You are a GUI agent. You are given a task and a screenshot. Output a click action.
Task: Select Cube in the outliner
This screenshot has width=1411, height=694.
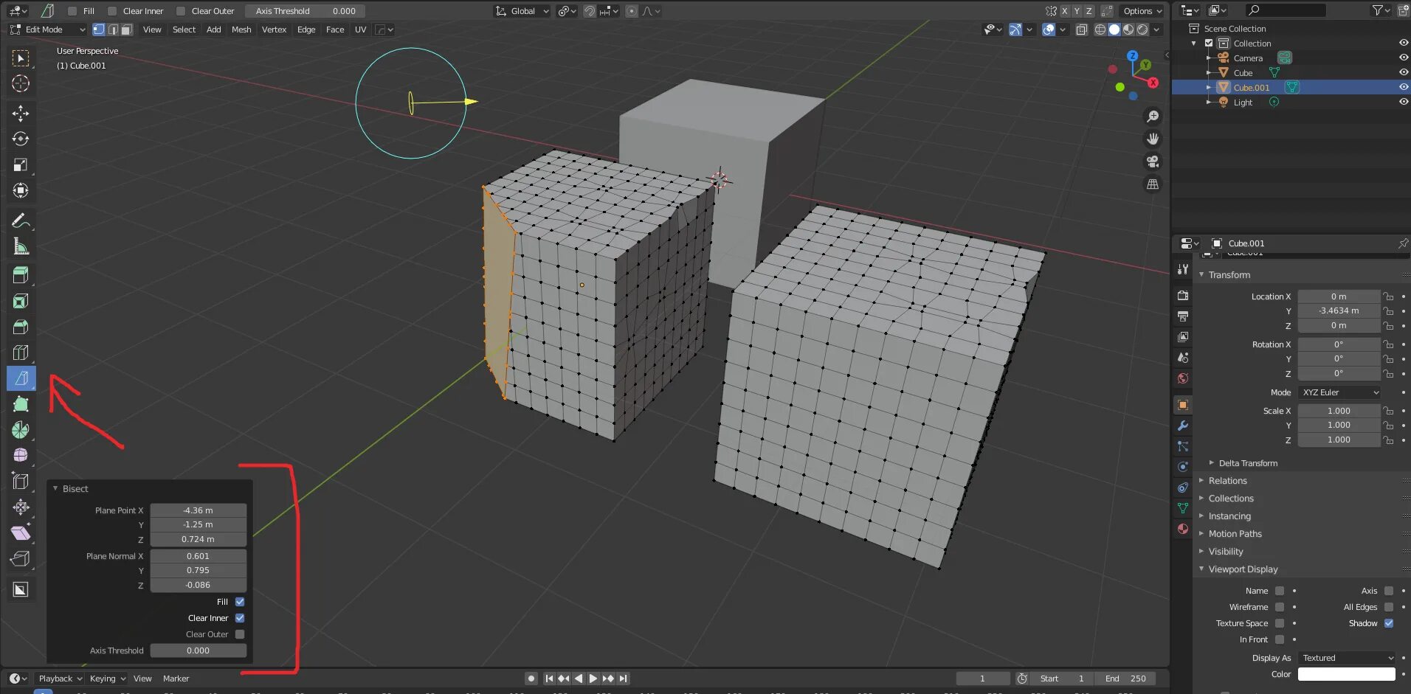pyautogui.click(x=1243, y=73)
